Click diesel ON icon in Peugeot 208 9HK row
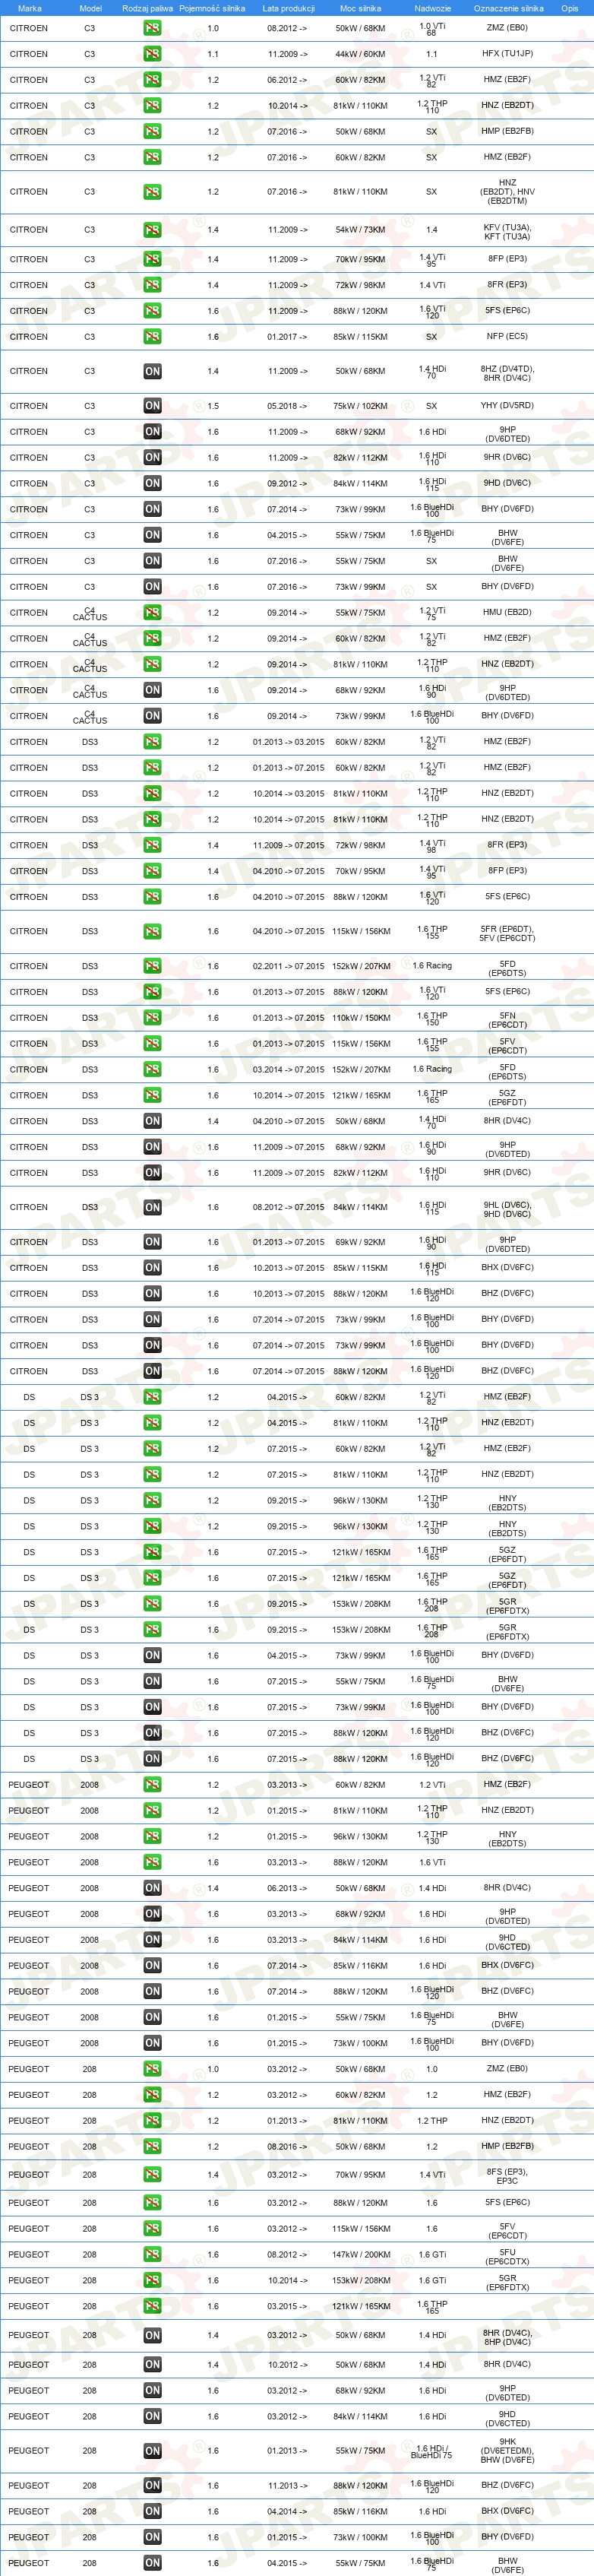 [152, 2451]
